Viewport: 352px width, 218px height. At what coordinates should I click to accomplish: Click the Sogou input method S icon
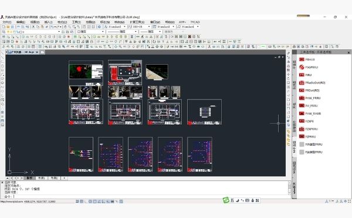click(x=226, y=200)
